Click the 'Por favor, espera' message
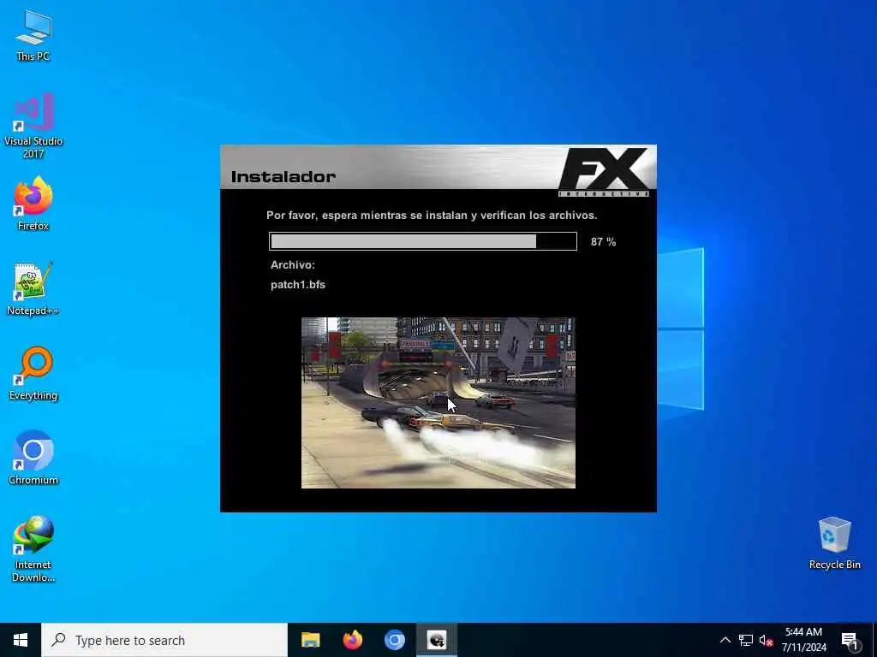Viewport: 877px width, 657px height. point(432,215)
